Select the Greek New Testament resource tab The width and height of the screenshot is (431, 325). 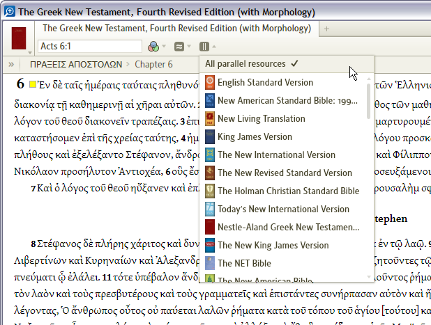tap(176, 29)
